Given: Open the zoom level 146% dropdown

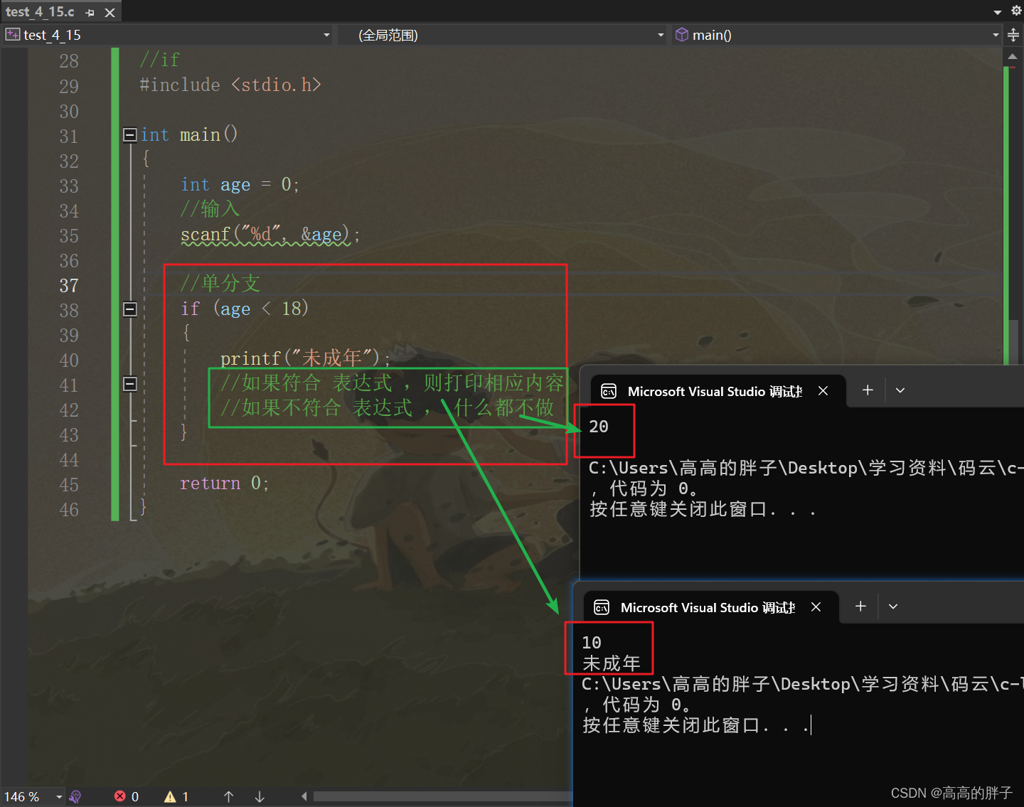Looking at the screenshot, I should coord(58,796).
